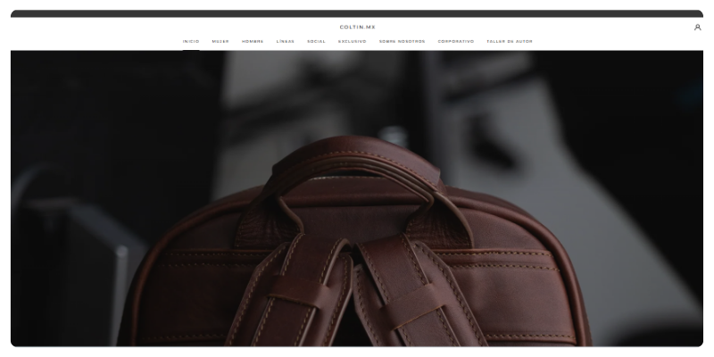Open the user account icon

click(x=697, y=28)
